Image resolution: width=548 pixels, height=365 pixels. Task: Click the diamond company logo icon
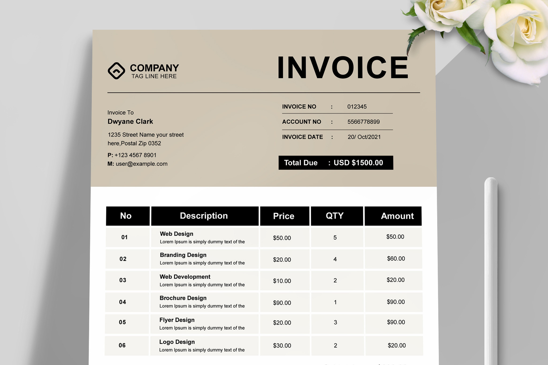click(x=116, y=71)
